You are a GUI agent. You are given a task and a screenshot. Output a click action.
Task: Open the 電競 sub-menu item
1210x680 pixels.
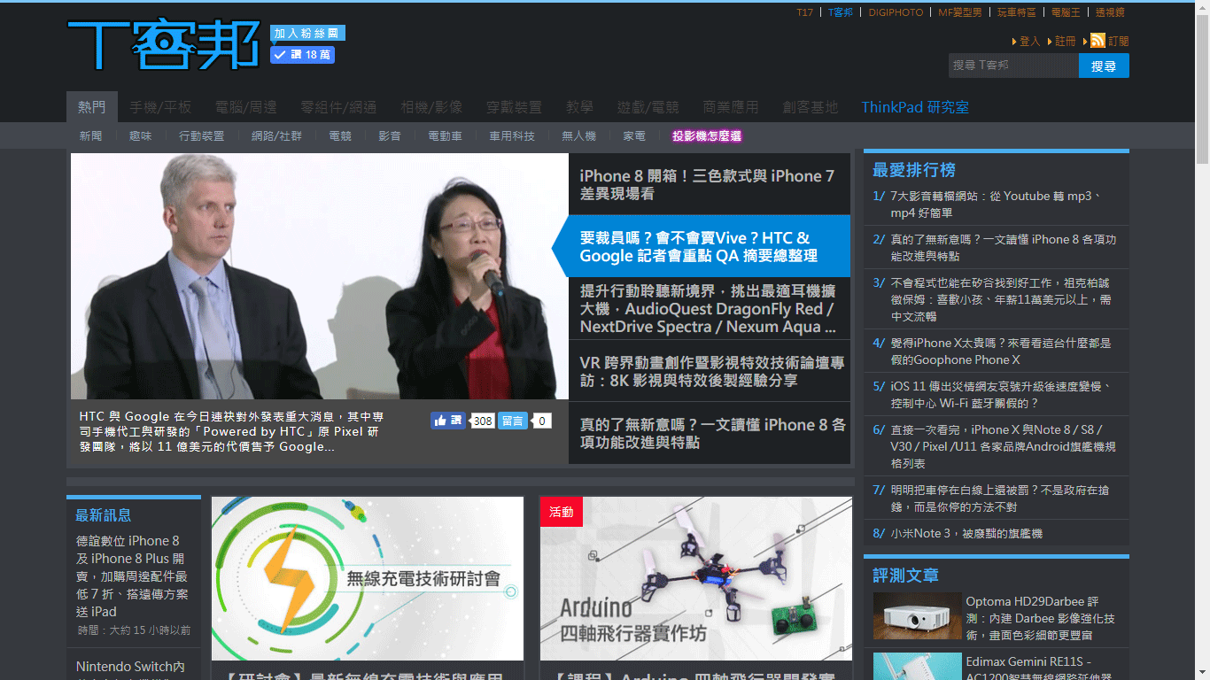[340, 136]
